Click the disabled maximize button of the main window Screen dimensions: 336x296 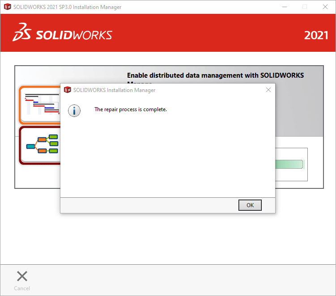click(305, 7)
